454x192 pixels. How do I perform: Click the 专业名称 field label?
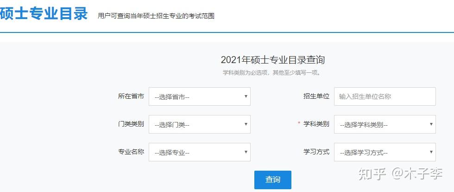click(x=131, y=152)
